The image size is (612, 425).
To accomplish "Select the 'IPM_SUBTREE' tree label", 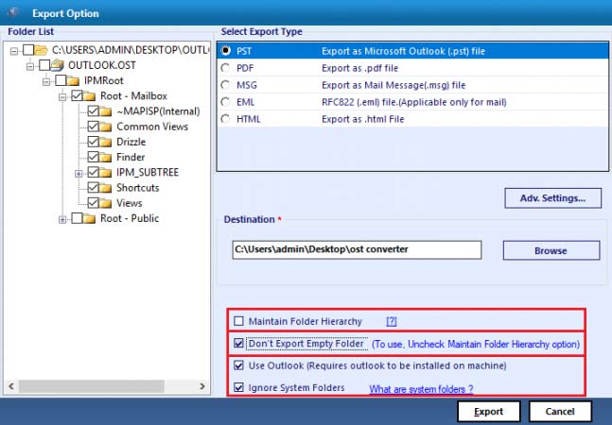I will tap(148, 172).
